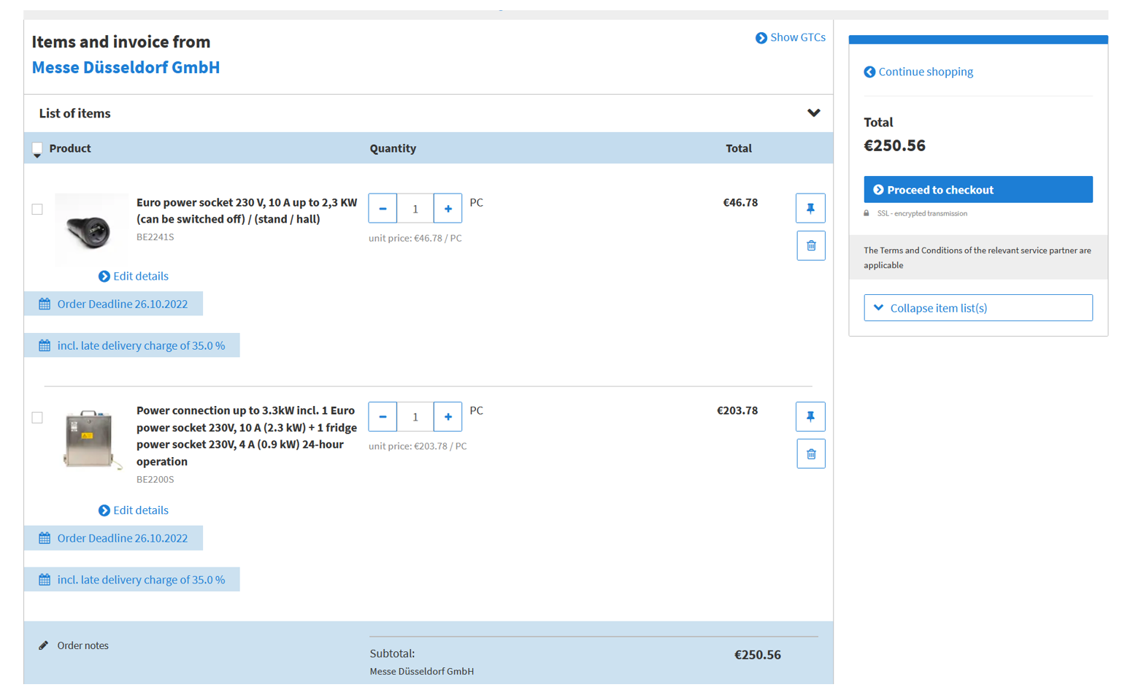
Task: Click the sidebar Total €250.56 amount
Action: [894, 145]
